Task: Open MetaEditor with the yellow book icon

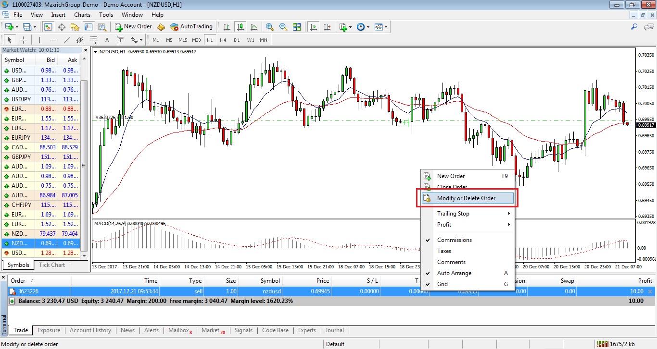Action: point(161,27)
